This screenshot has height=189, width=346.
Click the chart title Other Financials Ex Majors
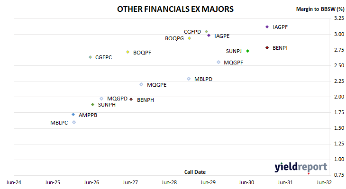[x=175, y=9]
